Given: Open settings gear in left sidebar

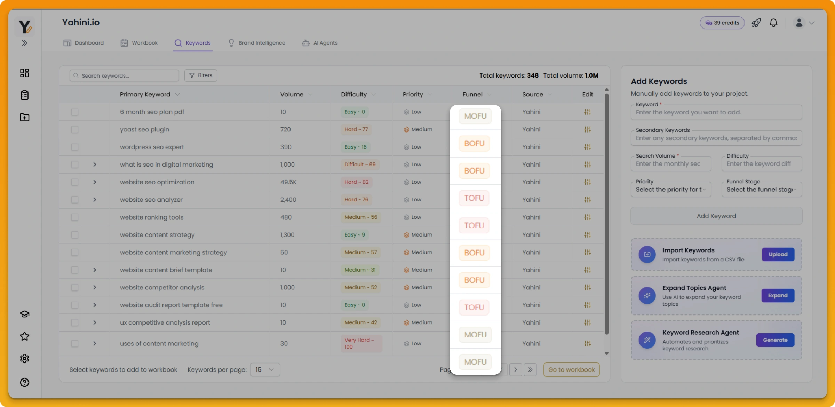Looking at the screenshot, I should tap(24, 358).
